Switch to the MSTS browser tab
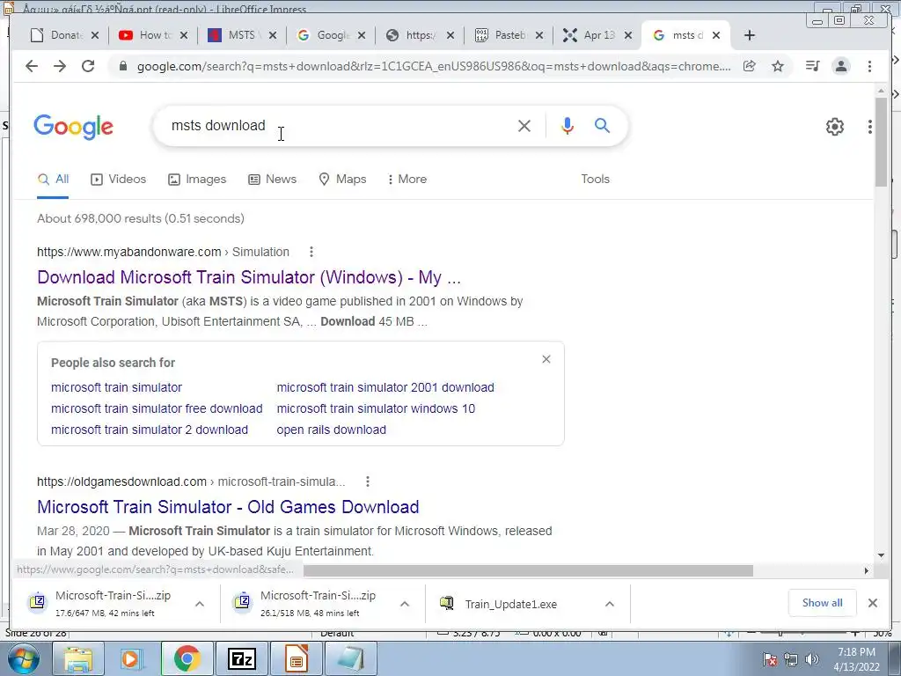The height and width of the screenshot is (676, 901). (241, 35)
